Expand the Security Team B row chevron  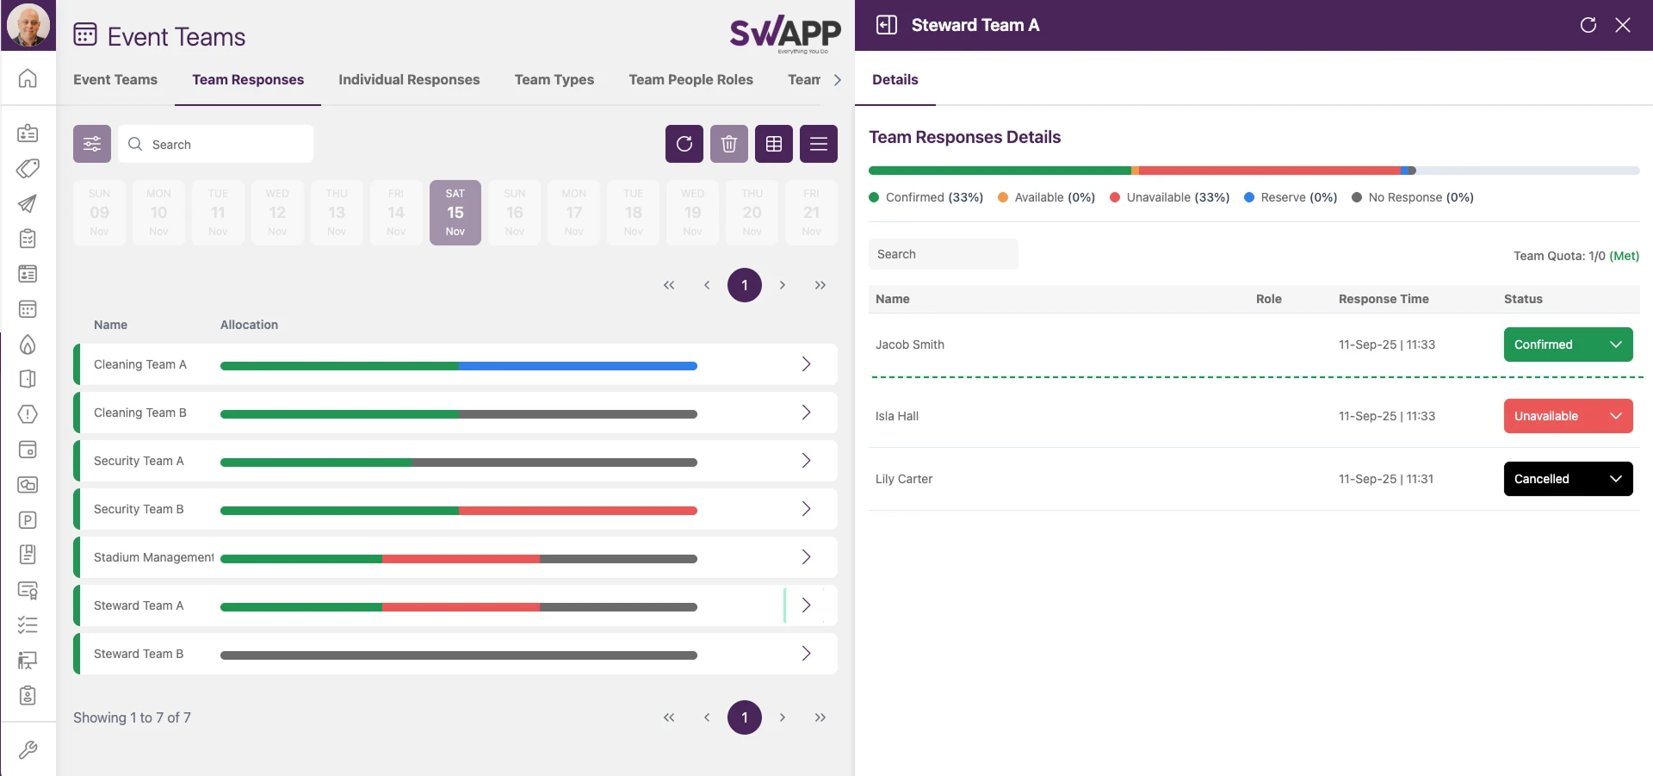[806, 509]
